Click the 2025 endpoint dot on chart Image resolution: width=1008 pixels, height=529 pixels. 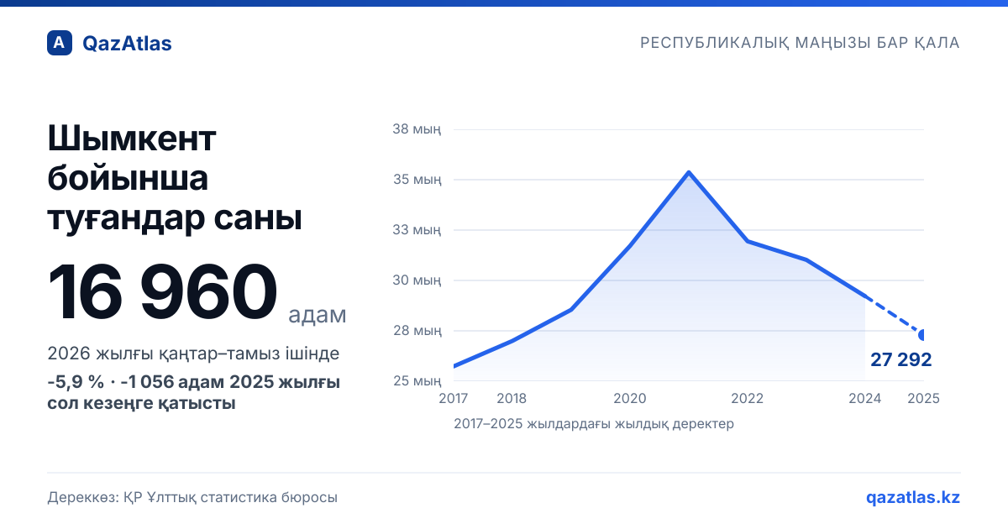click(921, 335)
